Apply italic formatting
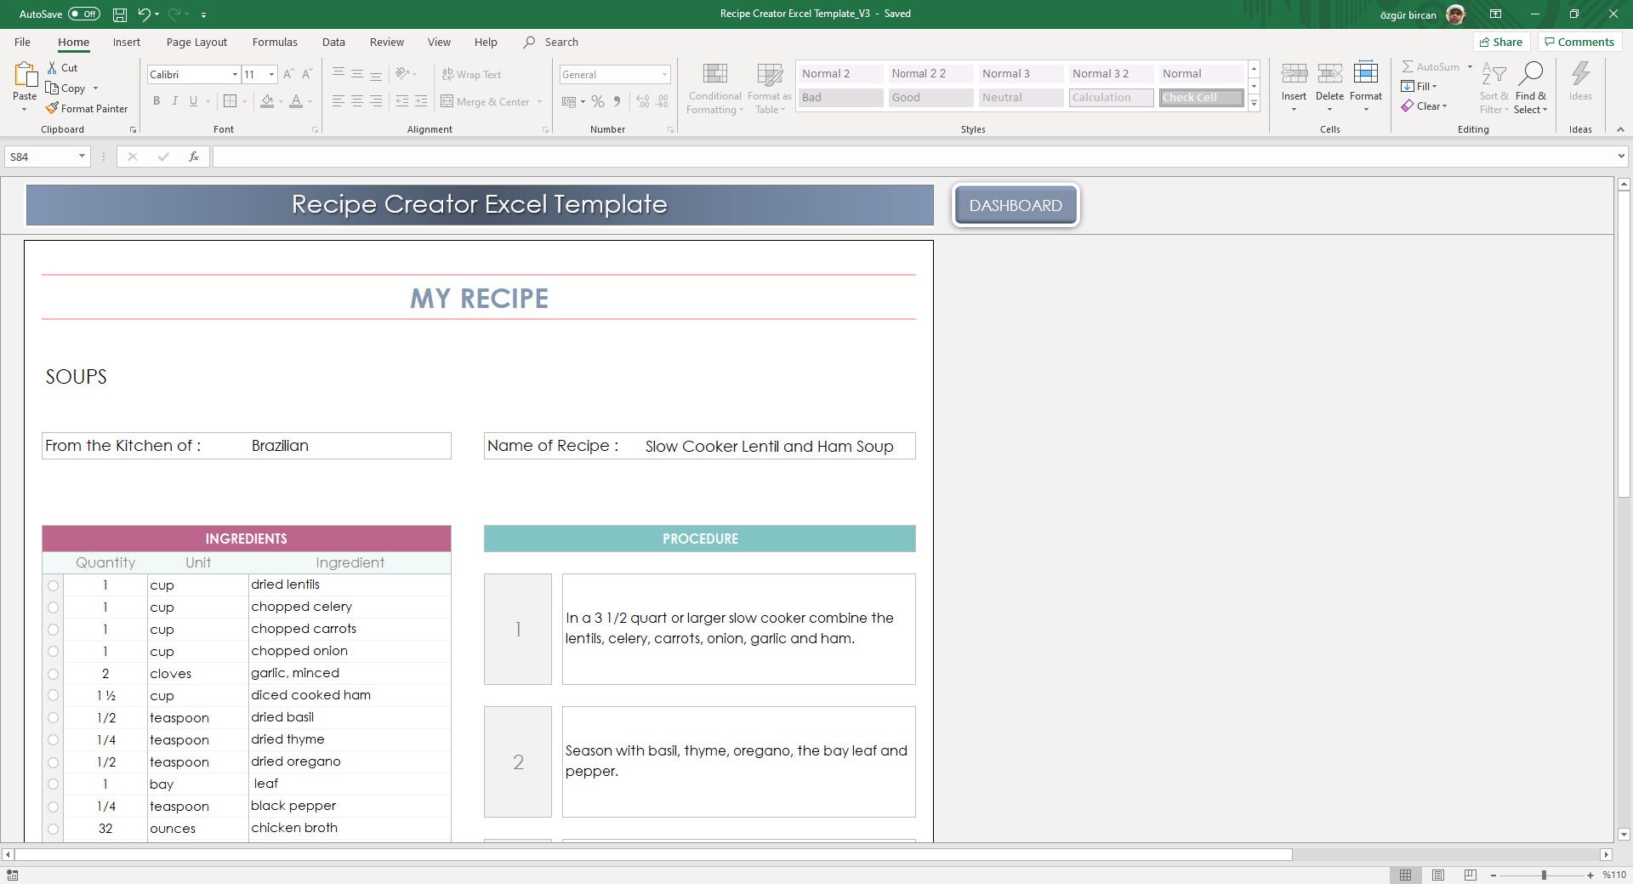 pyautogui.click(x=175, y=101)
